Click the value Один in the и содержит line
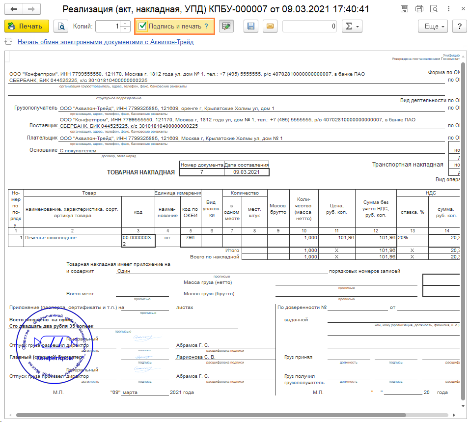This screenshot has height=422, width=469. click(124, 271)
